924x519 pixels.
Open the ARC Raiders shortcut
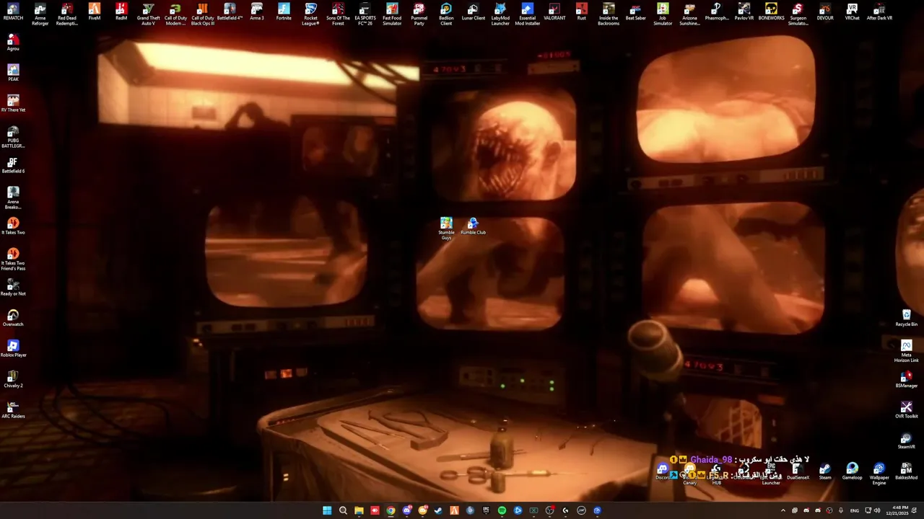[13, 410]
